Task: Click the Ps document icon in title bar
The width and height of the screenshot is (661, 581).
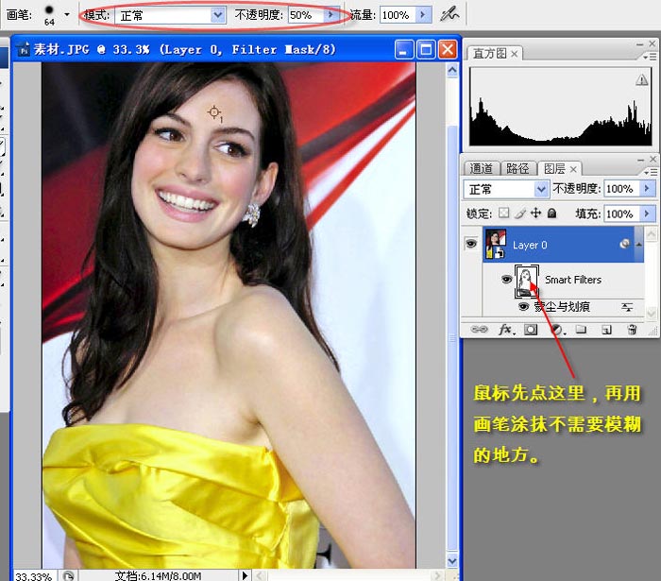Action: tap(24, 50)
